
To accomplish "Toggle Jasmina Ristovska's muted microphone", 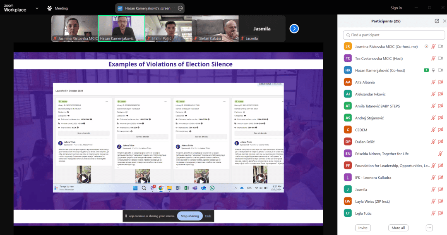I will pos(433,46).
